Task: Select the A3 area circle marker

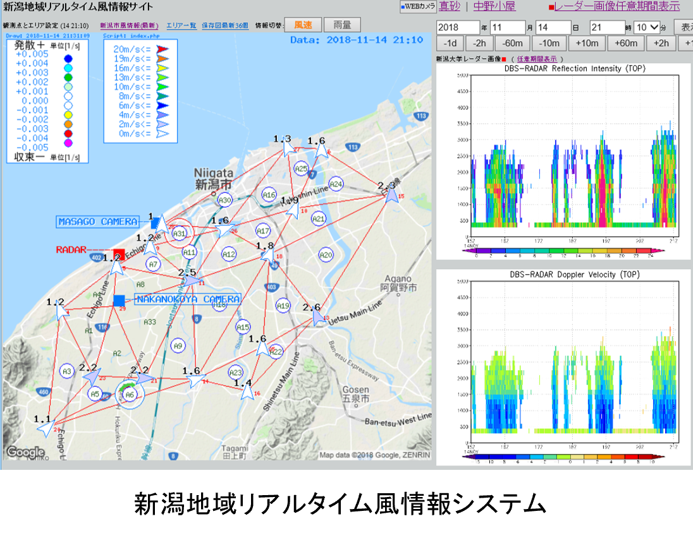Action: point(67,371)
